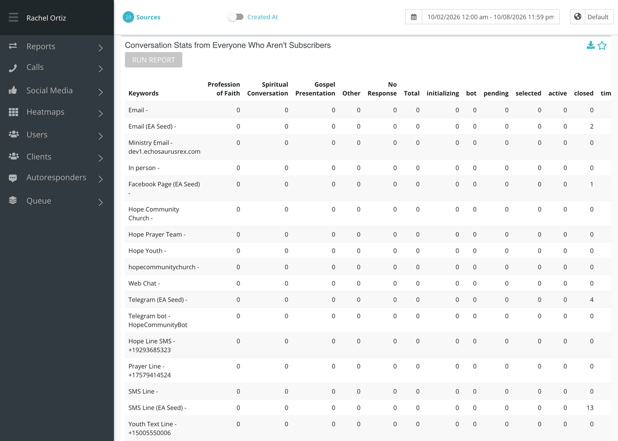Screen dimensions: 618x441
Task: Download the report with the download icon
Action: (591, 45)
